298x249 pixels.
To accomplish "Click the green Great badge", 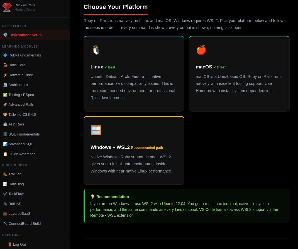I will 219,67.
